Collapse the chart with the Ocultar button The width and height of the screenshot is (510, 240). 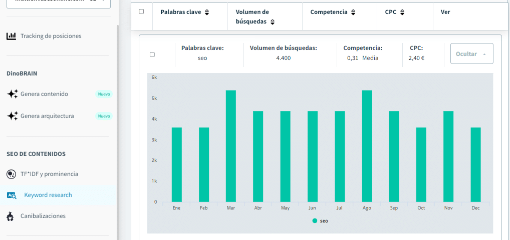click(471, 53)
